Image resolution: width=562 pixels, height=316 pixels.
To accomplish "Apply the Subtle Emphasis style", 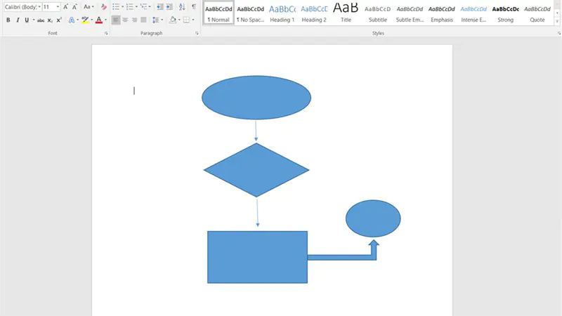I will [x=410, y=13].
